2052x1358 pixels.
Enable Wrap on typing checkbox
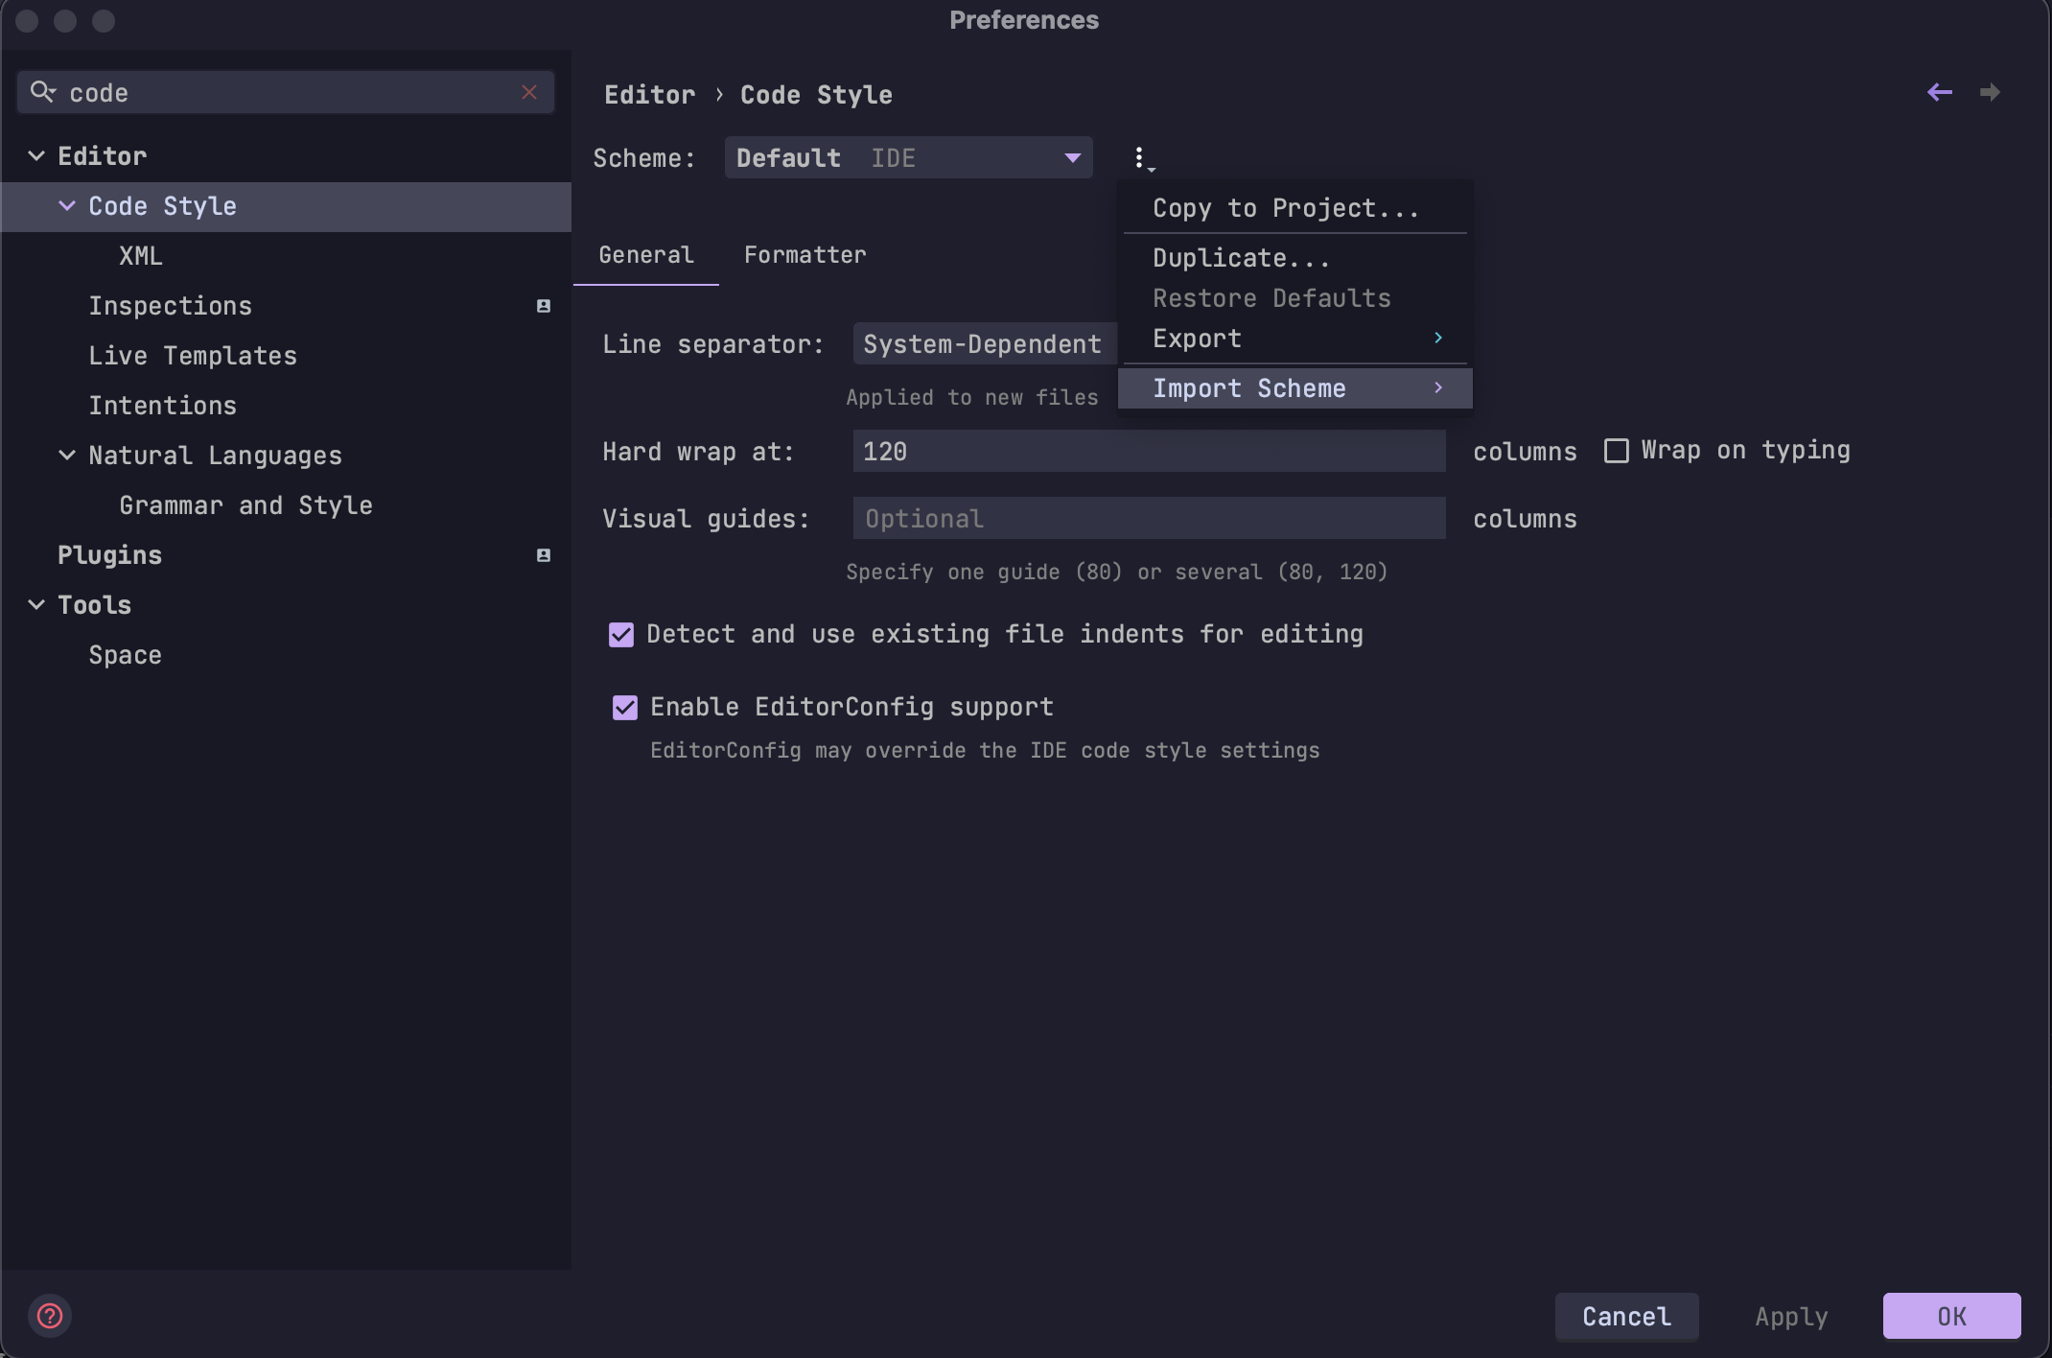pos(1617,451)
